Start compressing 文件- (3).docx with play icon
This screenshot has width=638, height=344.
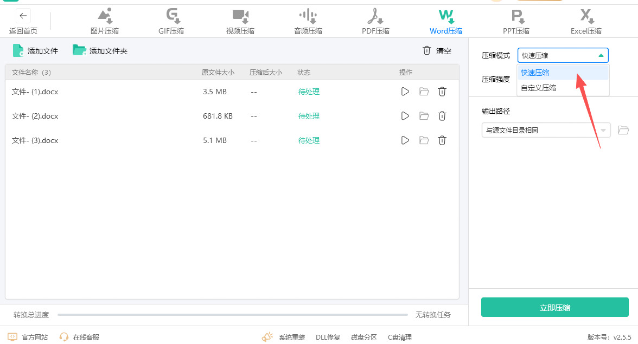405,140
